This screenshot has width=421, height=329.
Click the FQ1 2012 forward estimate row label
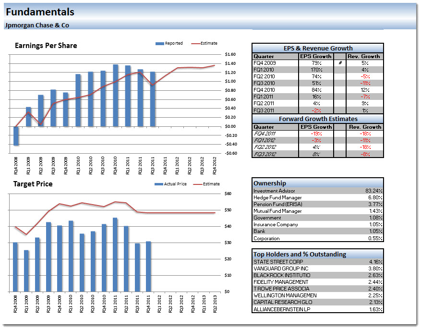(x=265, y=140)
